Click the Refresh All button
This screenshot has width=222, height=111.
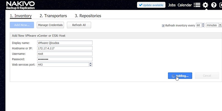[x=79, y=25]
